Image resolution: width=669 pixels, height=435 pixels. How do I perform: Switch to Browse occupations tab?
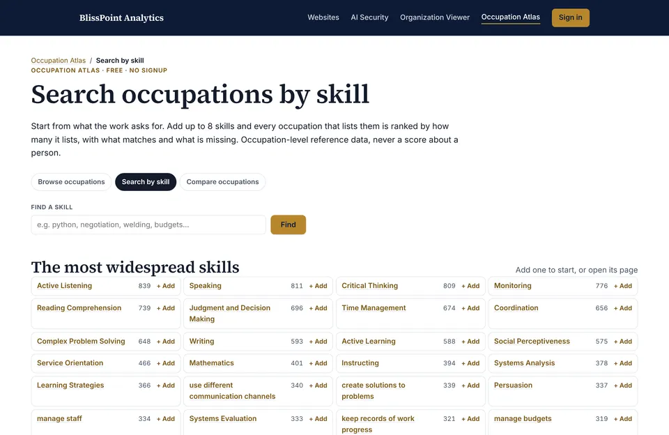tap(71, 182)
